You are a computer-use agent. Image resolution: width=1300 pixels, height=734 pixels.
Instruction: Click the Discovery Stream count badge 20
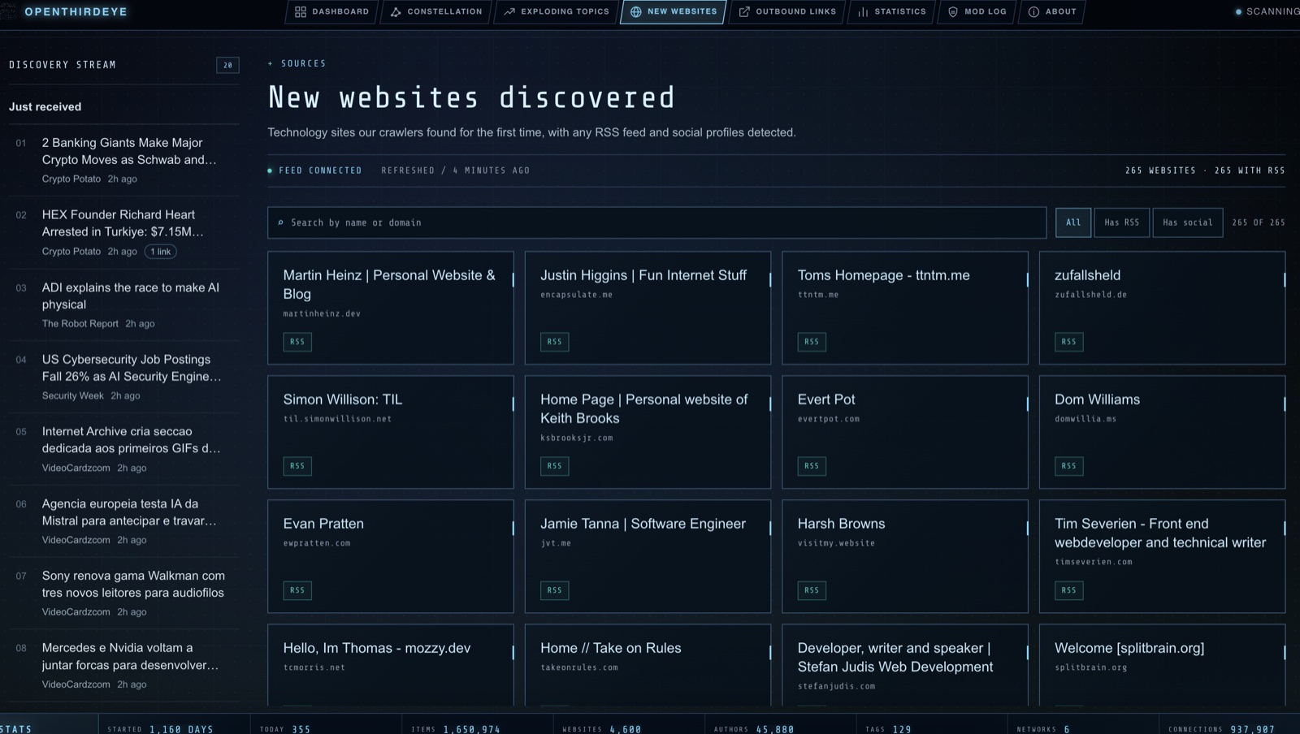click(227, 65)
